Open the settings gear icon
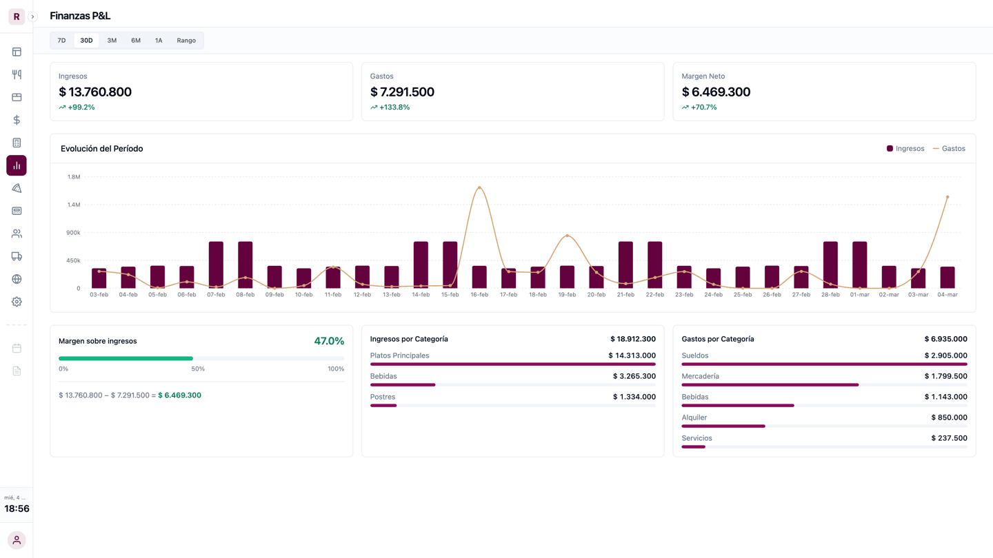The height and width of the screenshot is (558, 993). tap(17, 302)
